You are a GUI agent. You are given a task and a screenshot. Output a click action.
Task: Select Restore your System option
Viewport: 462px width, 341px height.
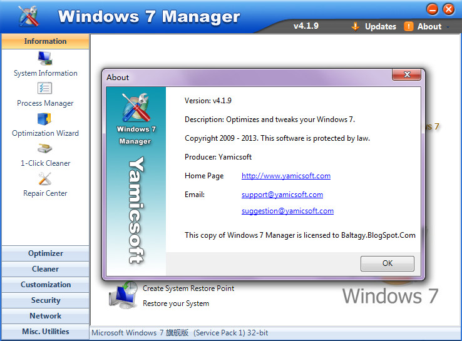(x=176, y=303)
